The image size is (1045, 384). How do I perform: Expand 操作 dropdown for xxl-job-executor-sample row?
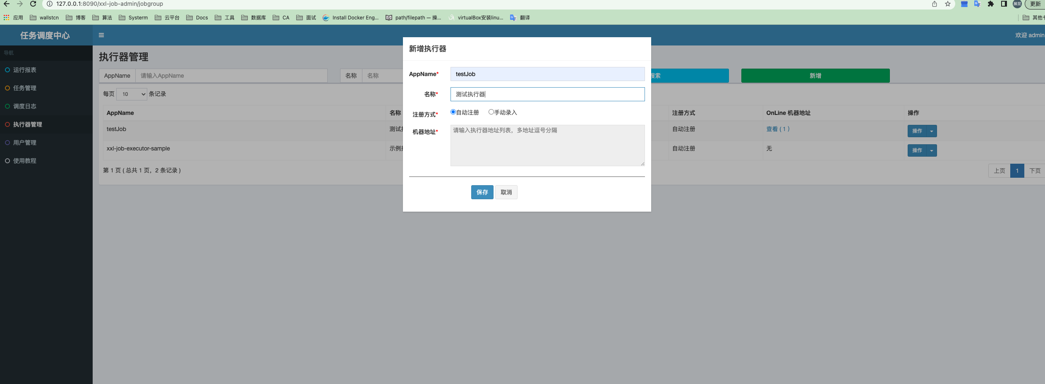(x=931, y=150)
